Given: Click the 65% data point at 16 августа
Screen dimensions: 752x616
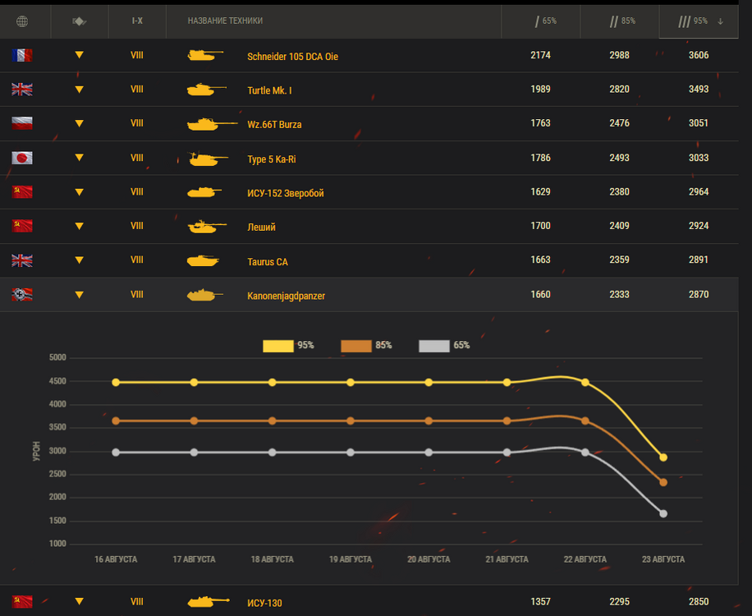Looking at the screenshot, I should pyautogui.click(x=116, y=453).
